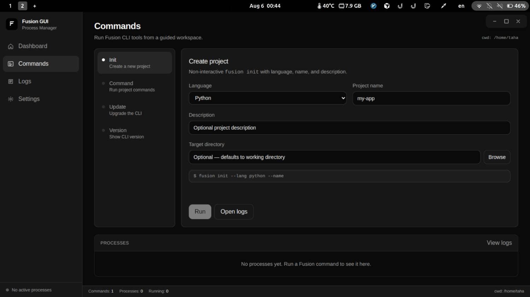This screenshot has width=530, height=297.
Task: Click the Open logs button
Action: 234,212
